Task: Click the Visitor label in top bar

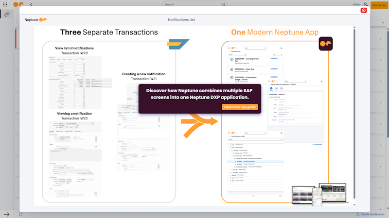Action: coord(356,4)
